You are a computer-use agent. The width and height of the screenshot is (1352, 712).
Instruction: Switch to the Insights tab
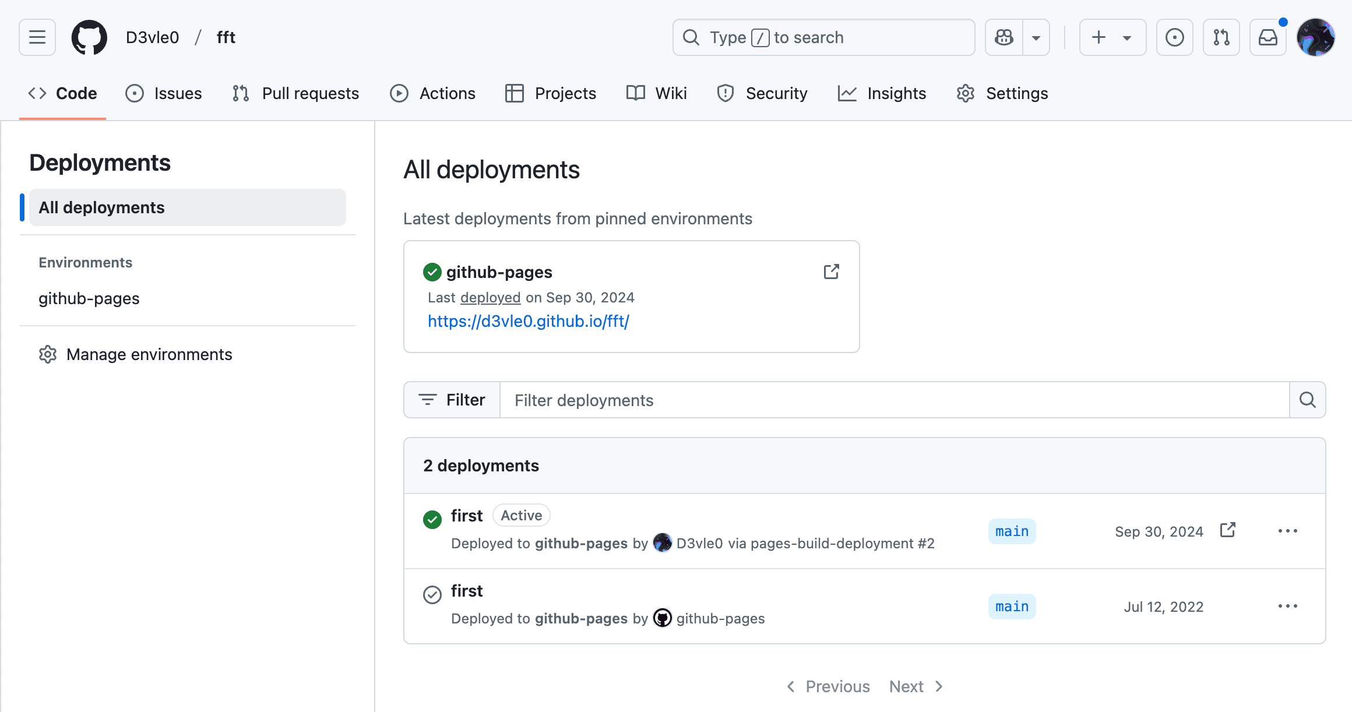pos(882,93)
